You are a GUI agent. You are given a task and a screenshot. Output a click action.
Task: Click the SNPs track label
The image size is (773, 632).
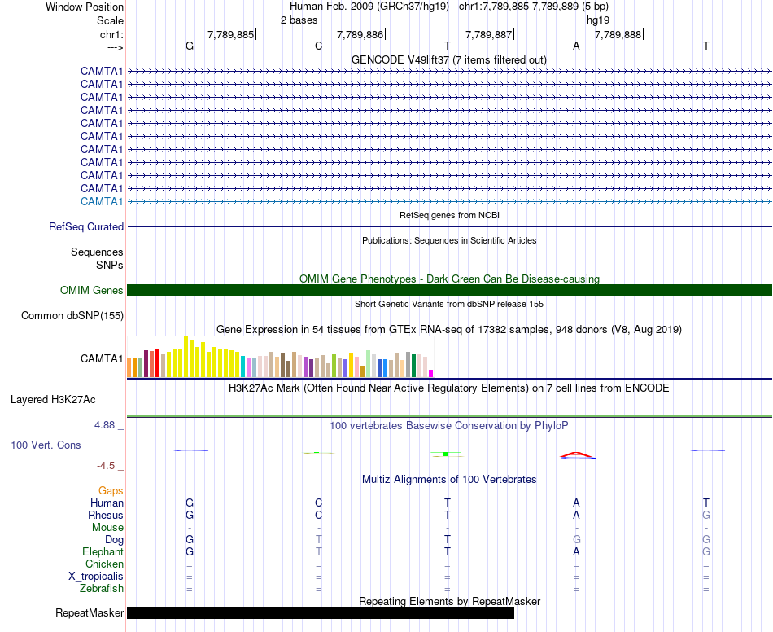pyautogui.click(x=110, y=265)
